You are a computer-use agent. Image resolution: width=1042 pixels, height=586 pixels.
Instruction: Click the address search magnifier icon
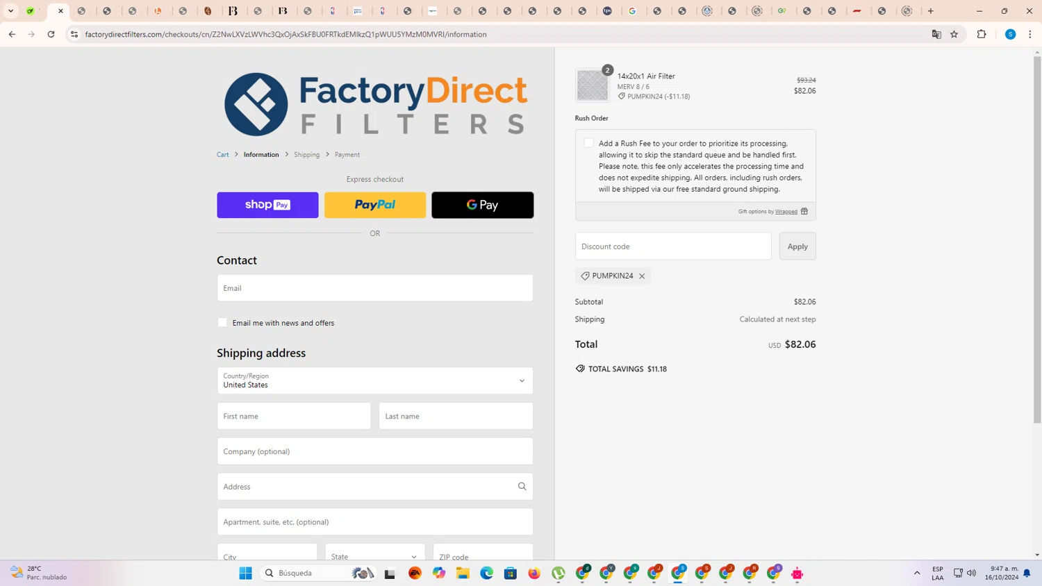pyautogui.click(x=522, y=487)
